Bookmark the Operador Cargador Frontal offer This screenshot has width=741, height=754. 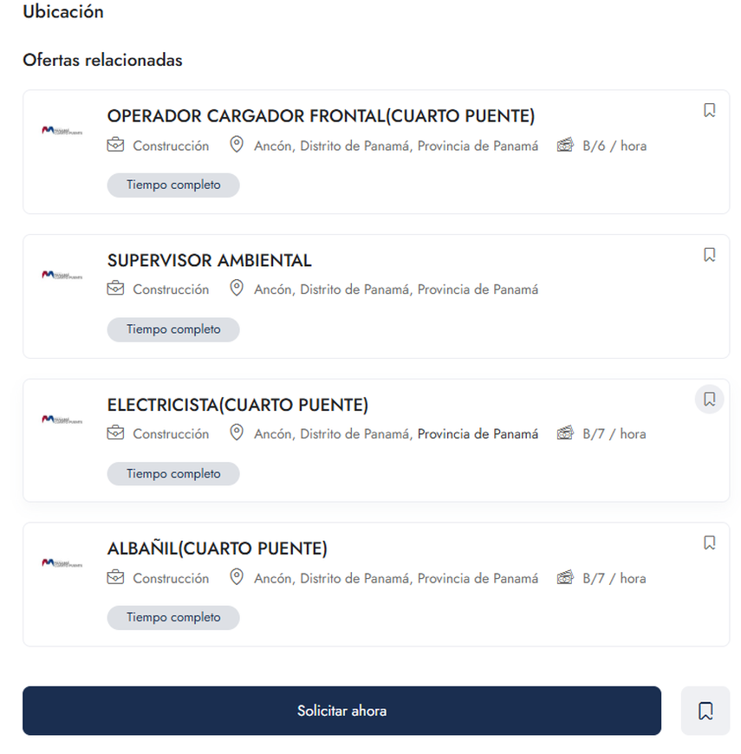pyautogui.click(x=709, y=110)
